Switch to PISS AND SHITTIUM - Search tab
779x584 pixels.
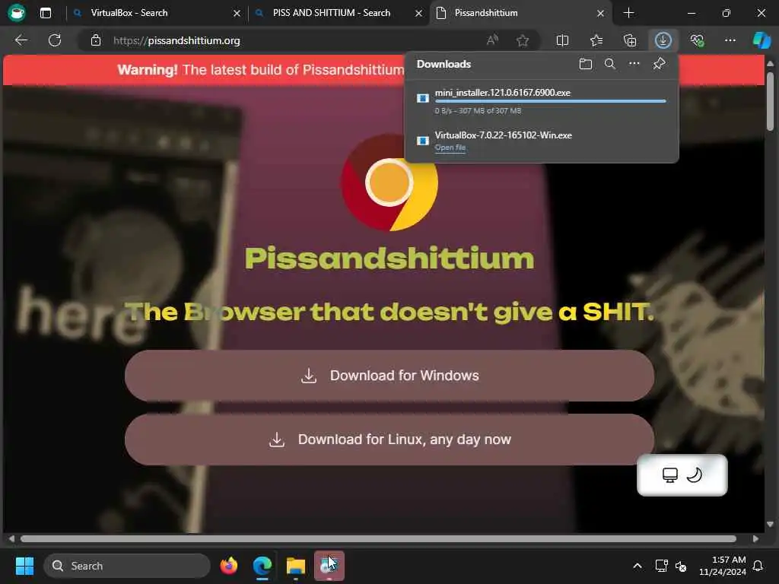pyautogui.click(x=340, y=13)
